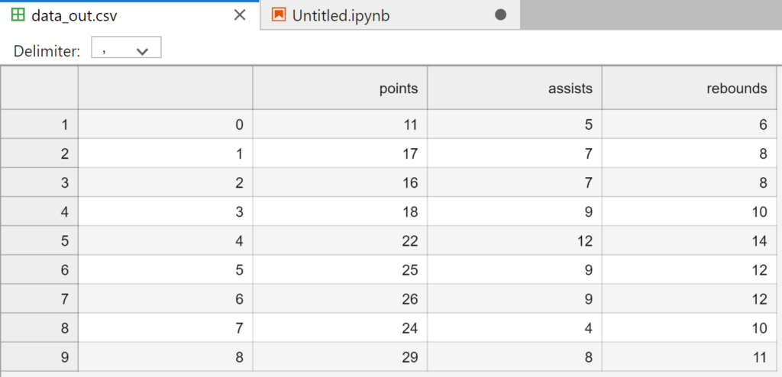
Task: Click the assists column header
Action: coord(515,89)
